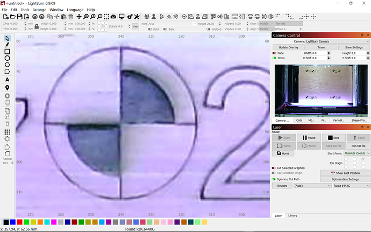The image size is (371, 232).
Task: Select the Position Laser marker tool
Action: click(8, 87)
